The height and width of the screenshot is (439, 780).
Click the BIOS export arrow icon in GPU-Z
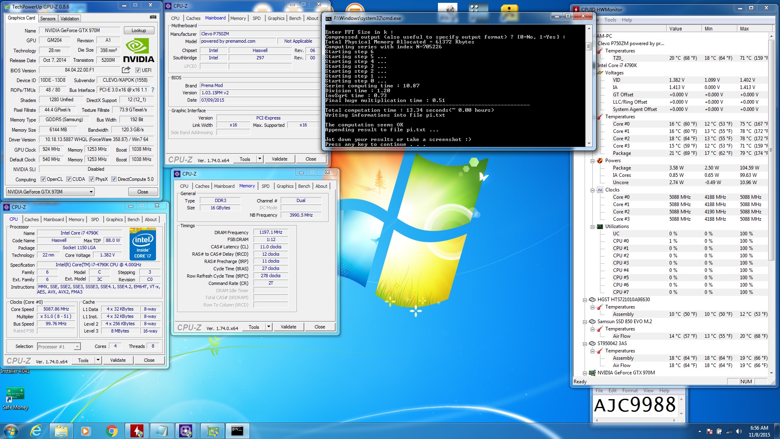(126, 70)
